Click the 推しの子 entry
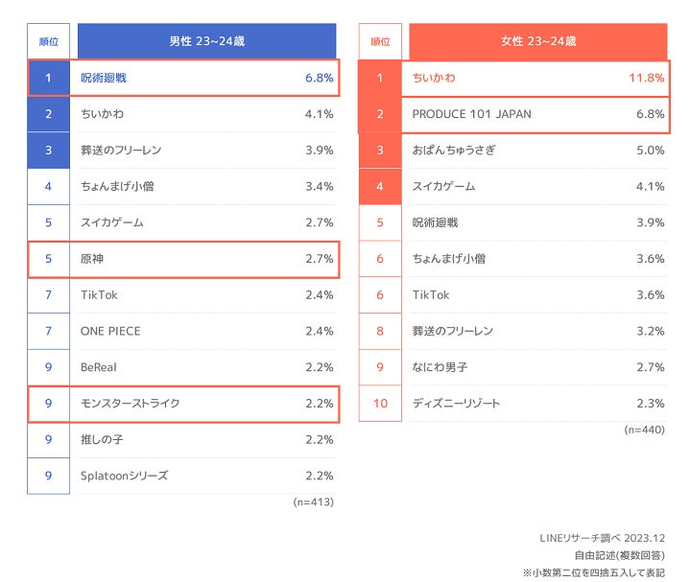 click(104, 440)
